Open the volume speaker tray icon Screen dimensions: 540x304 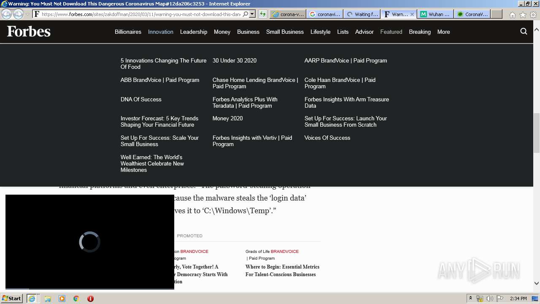tap(490, 299)
